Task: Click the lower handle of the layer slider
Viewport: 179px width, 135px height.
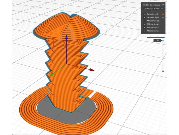Action: click(163, 71)
